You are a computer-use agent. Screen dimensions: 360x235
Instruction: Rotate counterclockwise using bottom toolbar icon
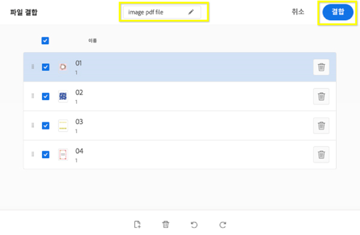pos(194,224)
